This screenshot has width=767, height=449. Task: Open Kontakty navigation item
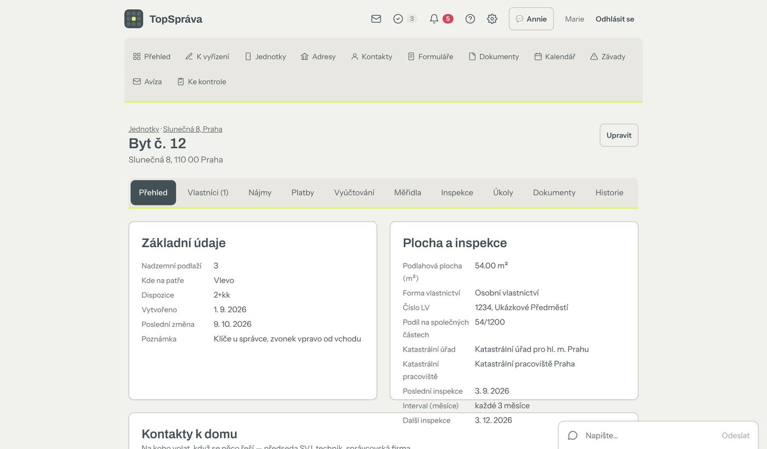[371, 56]
